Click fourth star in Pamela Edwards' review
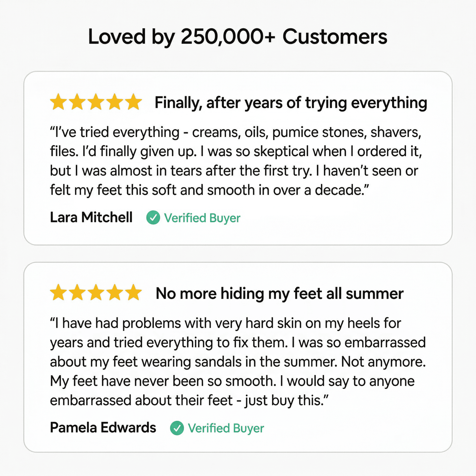This screenshot has width=476, height=476. click(x=115, y=293)
